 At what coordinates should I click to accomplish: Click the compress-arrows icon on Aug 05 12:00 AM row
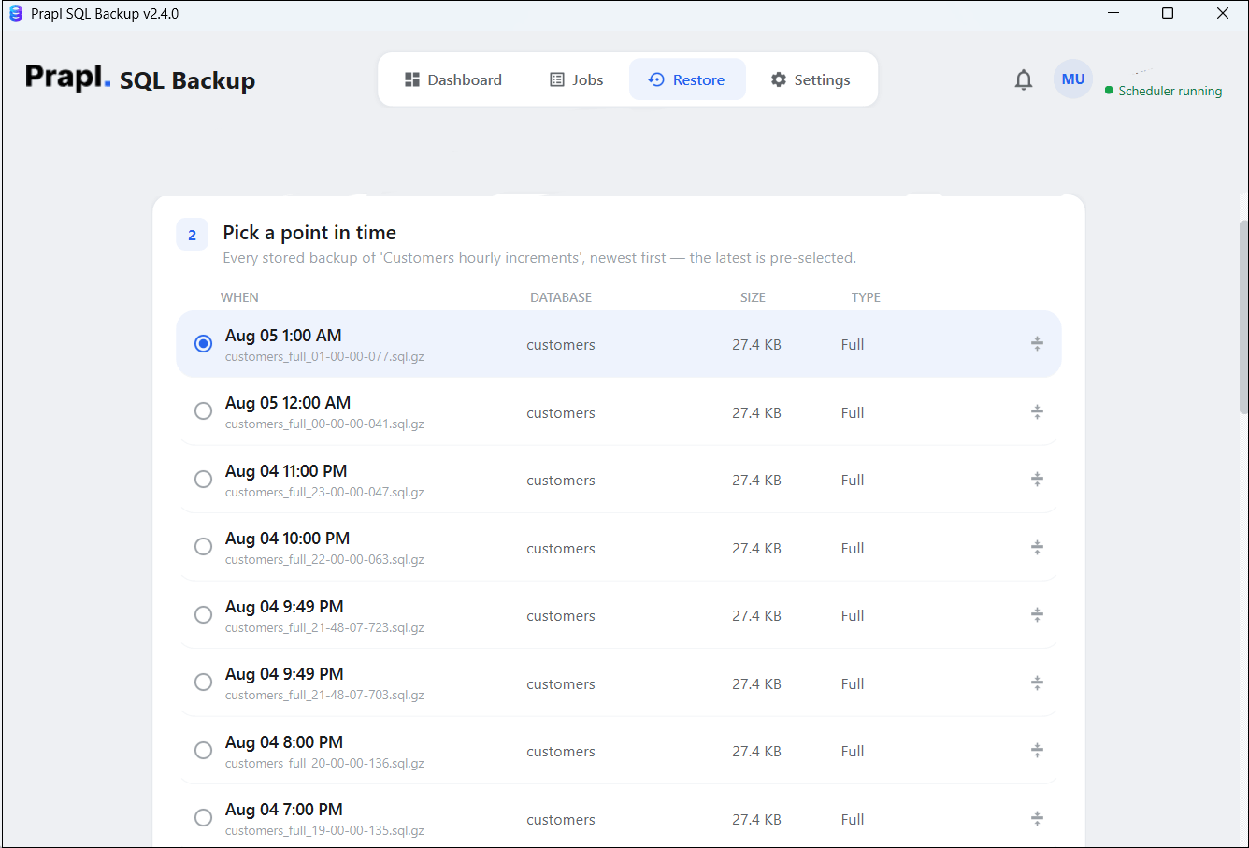(x=1037, y=411)
